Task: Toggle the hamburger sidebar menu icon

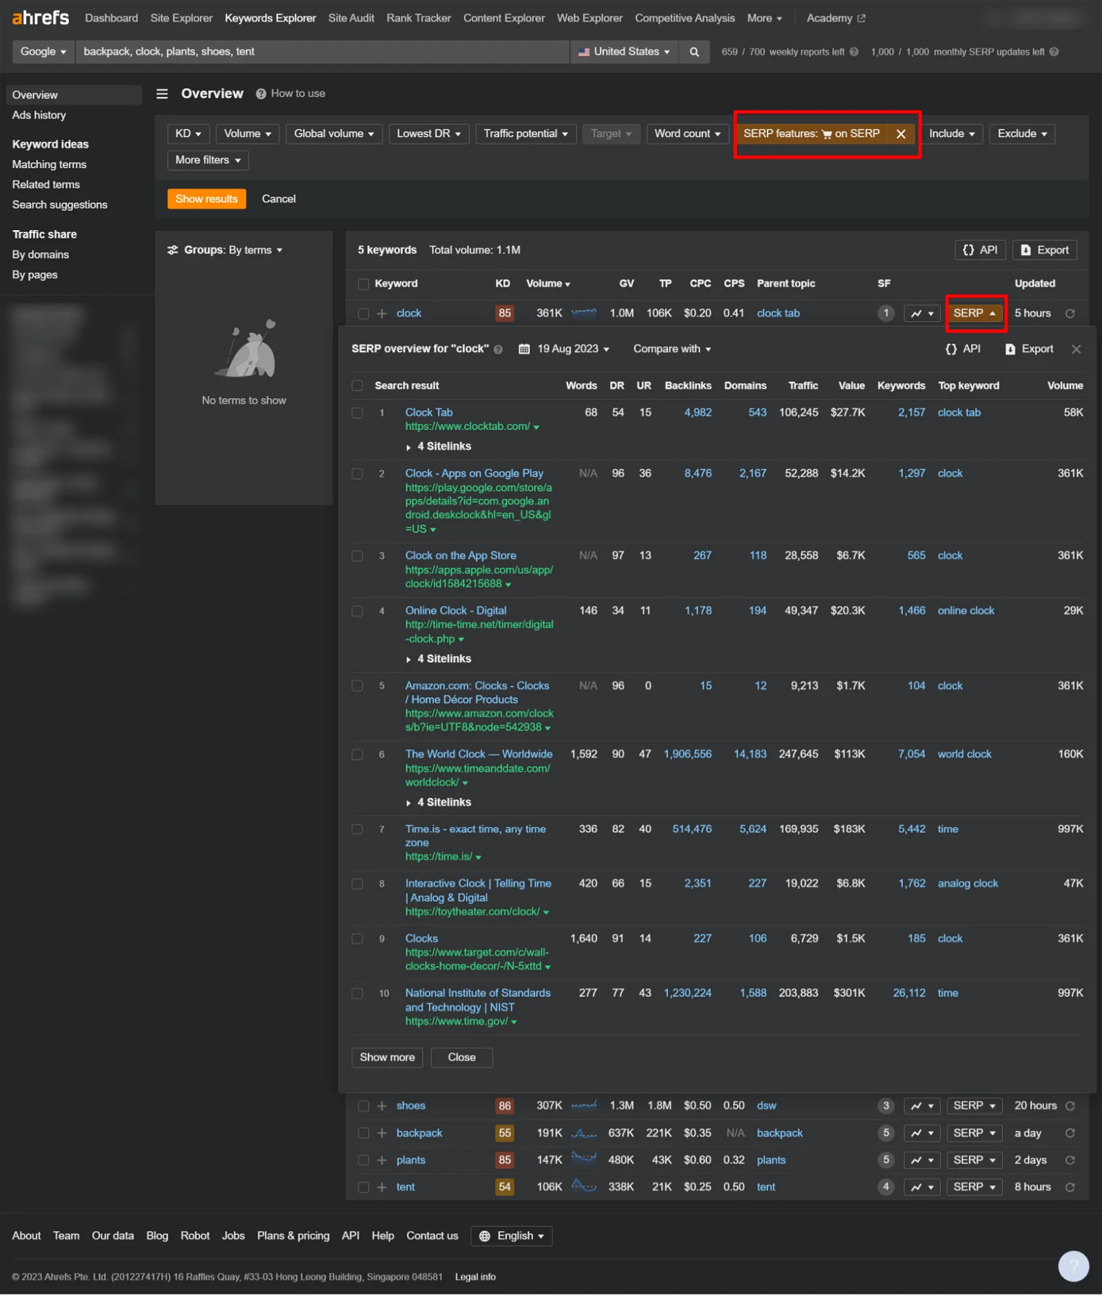Action: (x=162, y=94)
